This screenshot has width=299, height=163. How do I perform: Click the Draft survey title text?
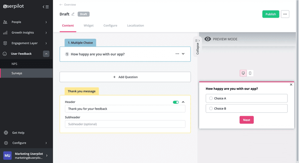(x=64, y=14)
